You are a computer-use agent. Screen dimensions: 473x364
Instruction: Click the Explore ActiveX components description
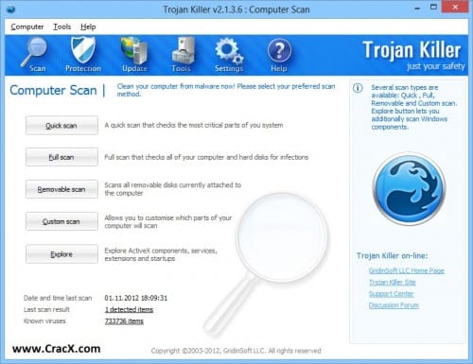coord(161,254)
